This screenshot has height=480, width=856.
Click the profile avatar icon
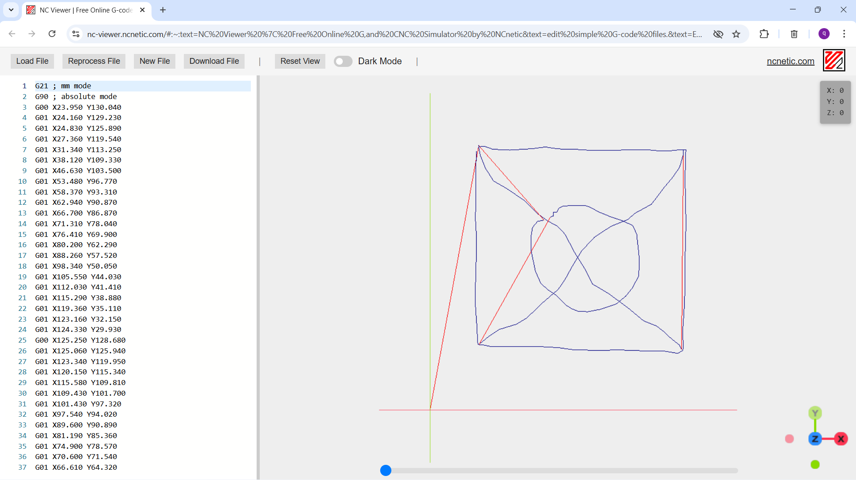click(x=823, y=33)
